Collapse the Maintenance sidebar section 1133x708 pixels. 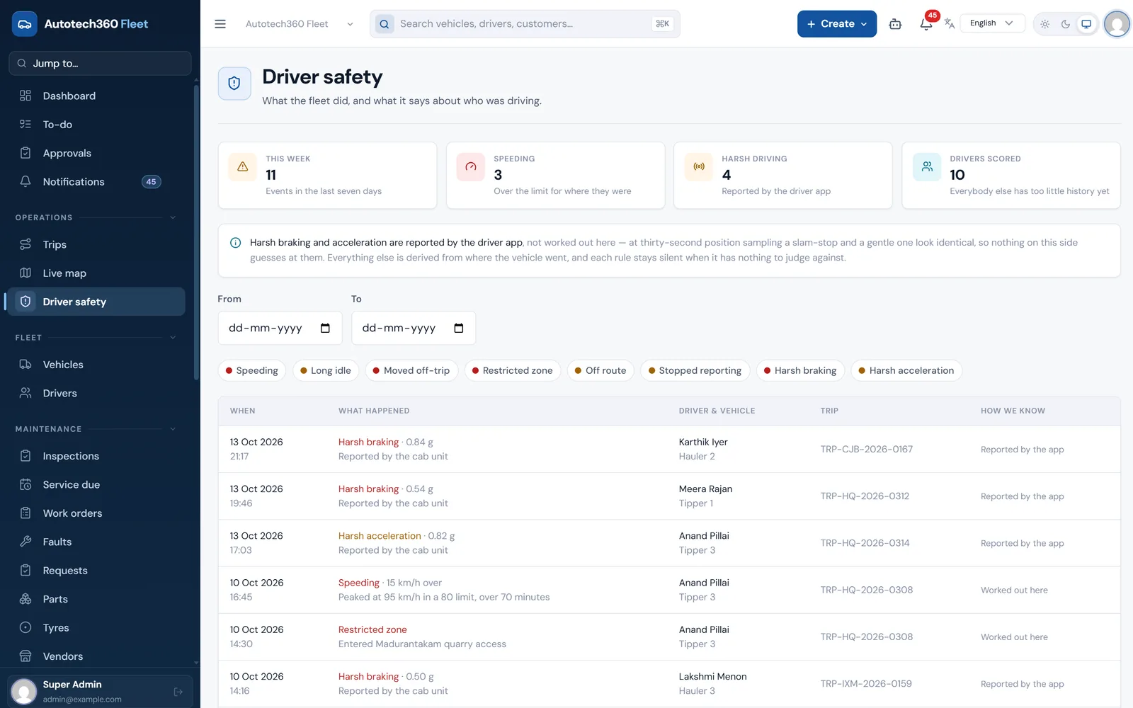tap(173, 429)
